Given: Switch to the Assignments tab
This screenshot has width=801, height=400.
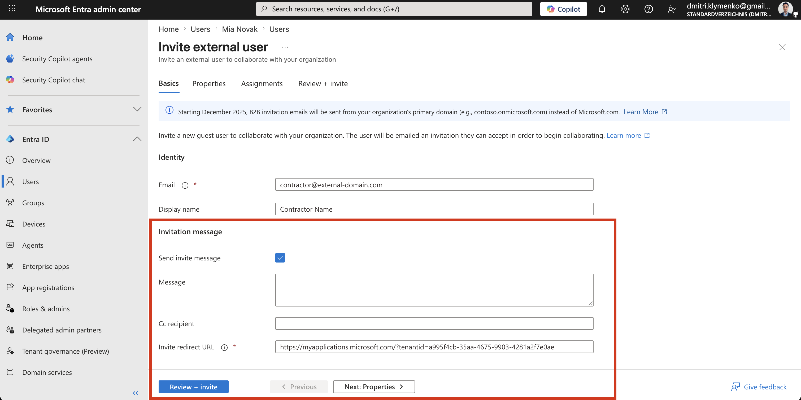Looking at the screenshot, I should [x=262, y=83].
